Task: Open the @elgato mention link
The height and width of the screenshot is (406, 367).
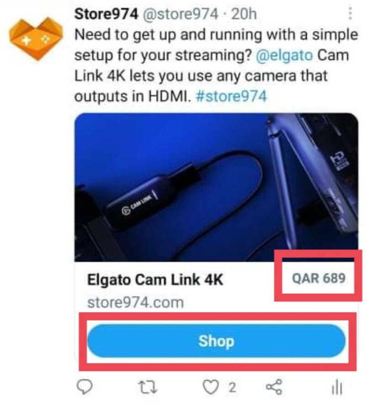Action: pos(284,55)
